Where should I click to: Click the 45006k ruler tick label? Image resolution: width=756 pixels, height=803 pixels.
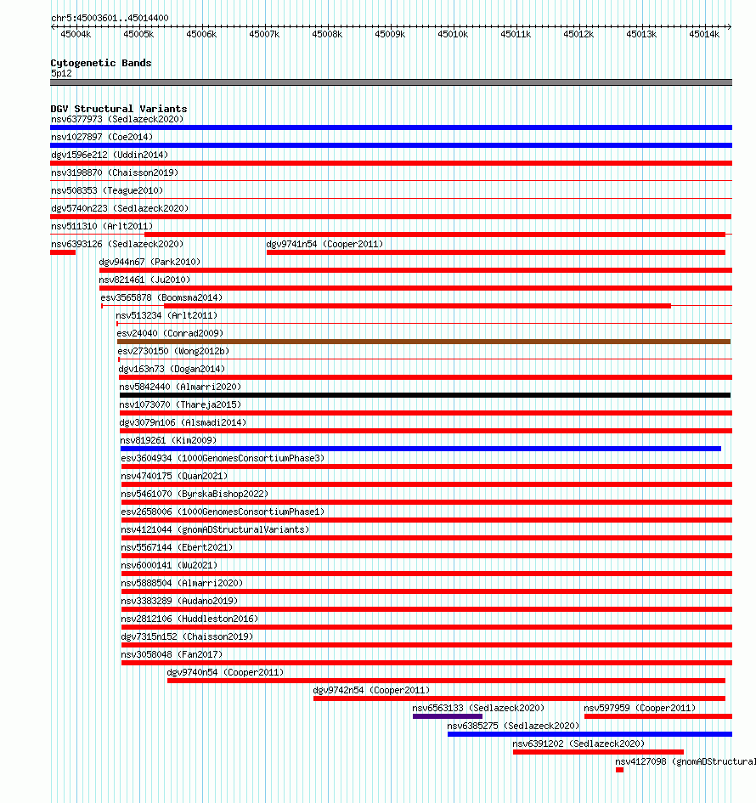201,34
